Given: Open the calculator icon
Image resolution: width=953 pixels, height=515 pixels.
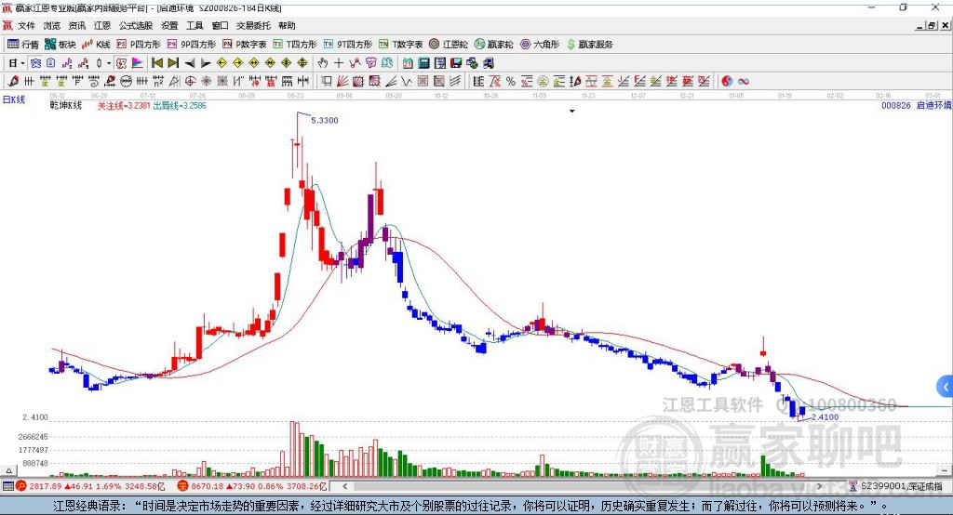Looking at the screenshot, I should pos(424,63).
